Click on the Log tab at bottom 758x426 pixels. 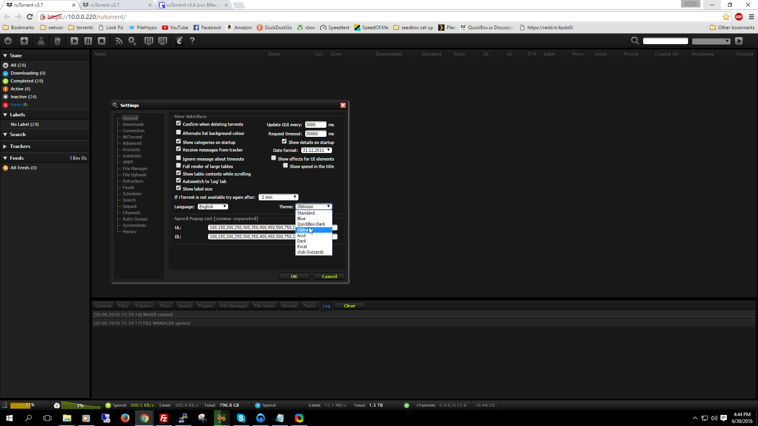click(x=326, y=305)
